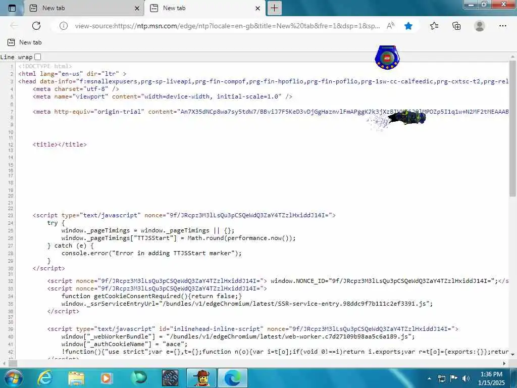View site information icon in address bar
517x388 pixels.
click(63, 26)
